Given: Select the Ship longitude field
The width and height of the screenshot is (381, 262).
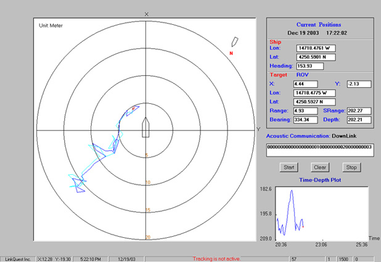Looking at the screenshot, I should tap(316, 48).
